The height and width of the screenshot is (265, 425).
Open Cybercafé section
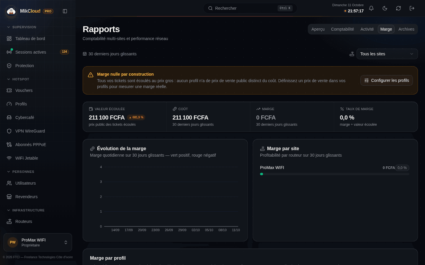click(38, 117)
